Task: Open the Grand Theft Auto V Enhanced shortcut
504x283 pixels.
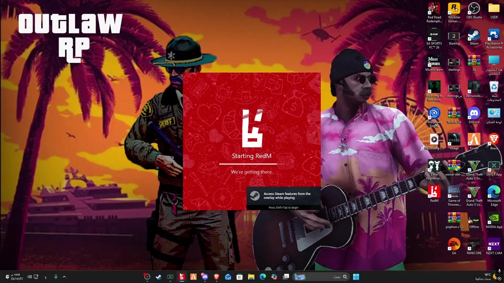Action: pyautogui.click(x=474, y=170)
